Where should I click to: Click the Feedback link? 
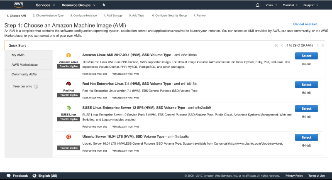(20, 176)
